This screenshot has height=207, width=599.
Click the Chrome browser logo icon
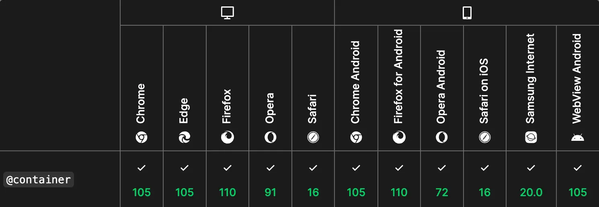(142, 138)
